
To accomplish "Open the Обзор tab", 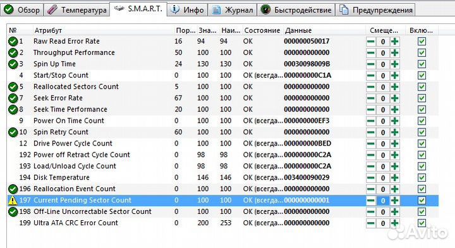I will point(22,10).
